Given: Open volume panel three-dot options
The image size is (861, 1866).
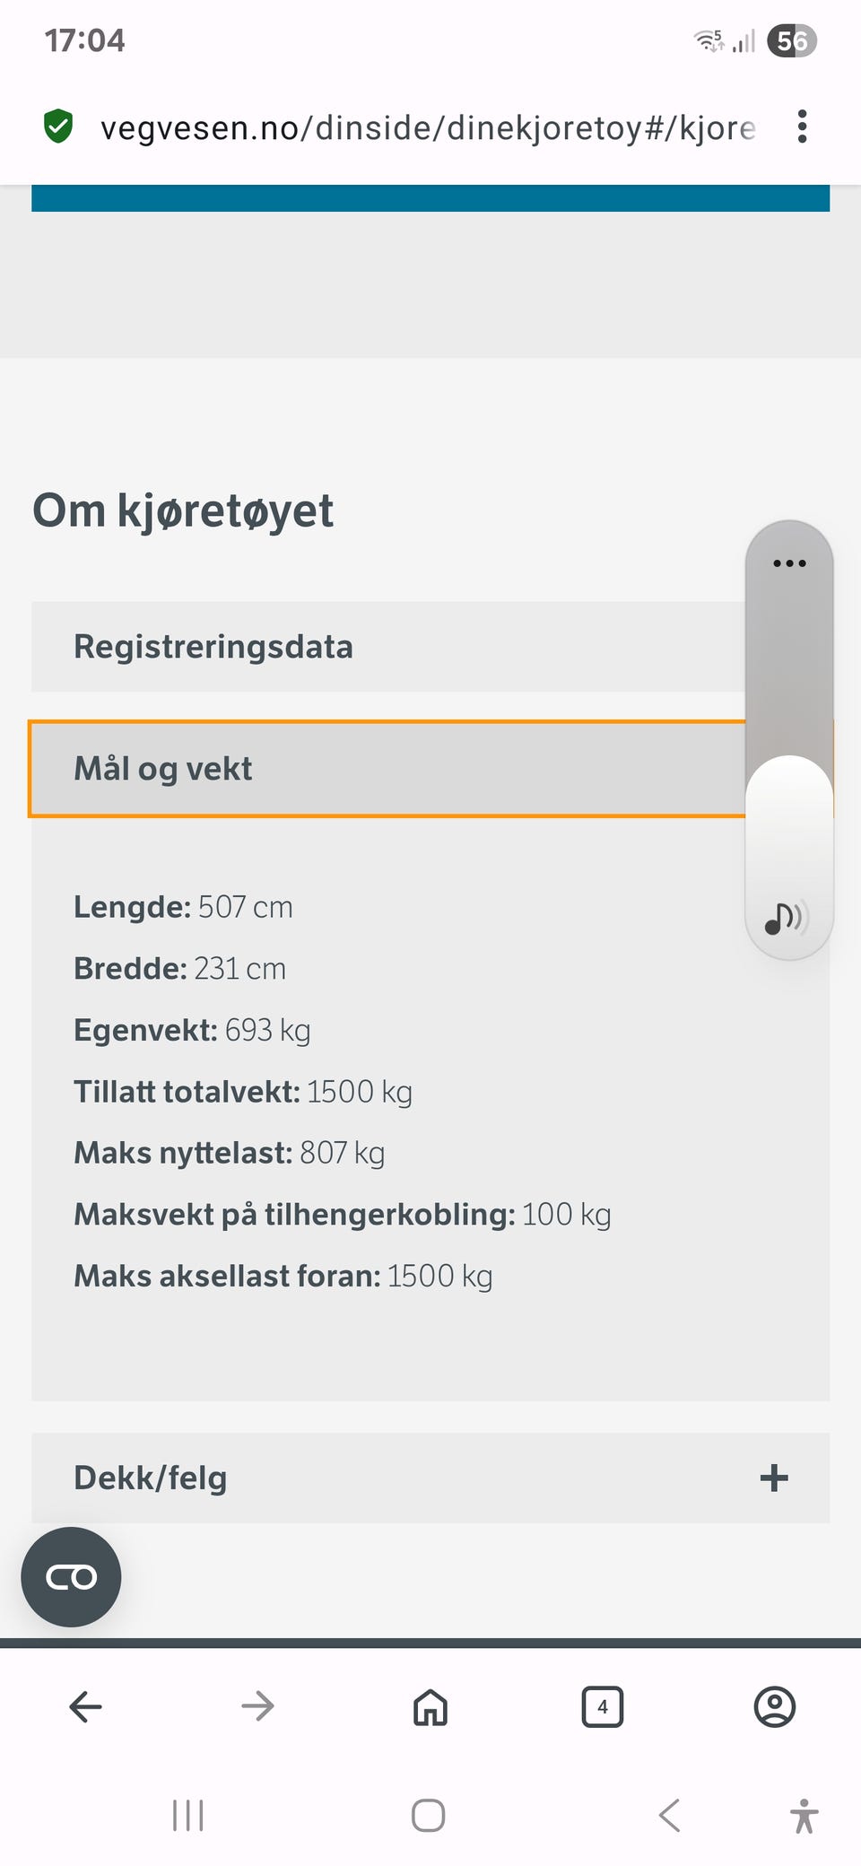Looking at the screenshot, I should point(789,563).
